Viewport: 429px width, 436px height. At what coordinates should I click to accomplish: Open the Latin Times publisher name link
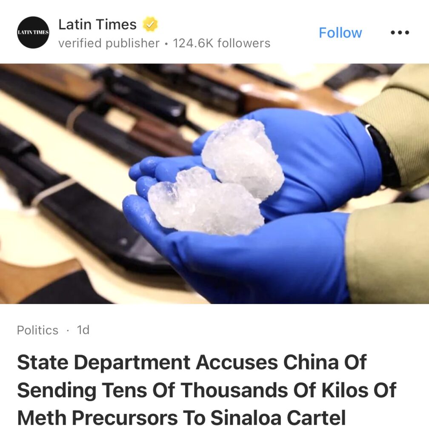click(97, 24)
